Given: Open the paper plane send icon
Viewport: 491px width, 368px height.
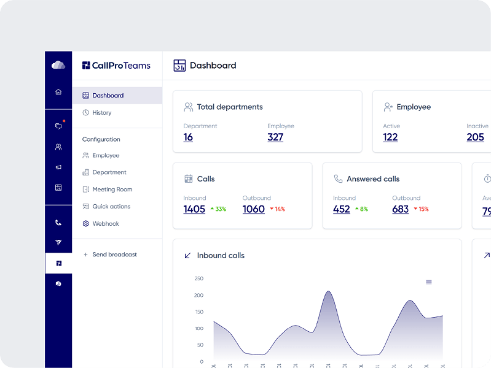Looking at the screenshot, I should pos(58,242).
